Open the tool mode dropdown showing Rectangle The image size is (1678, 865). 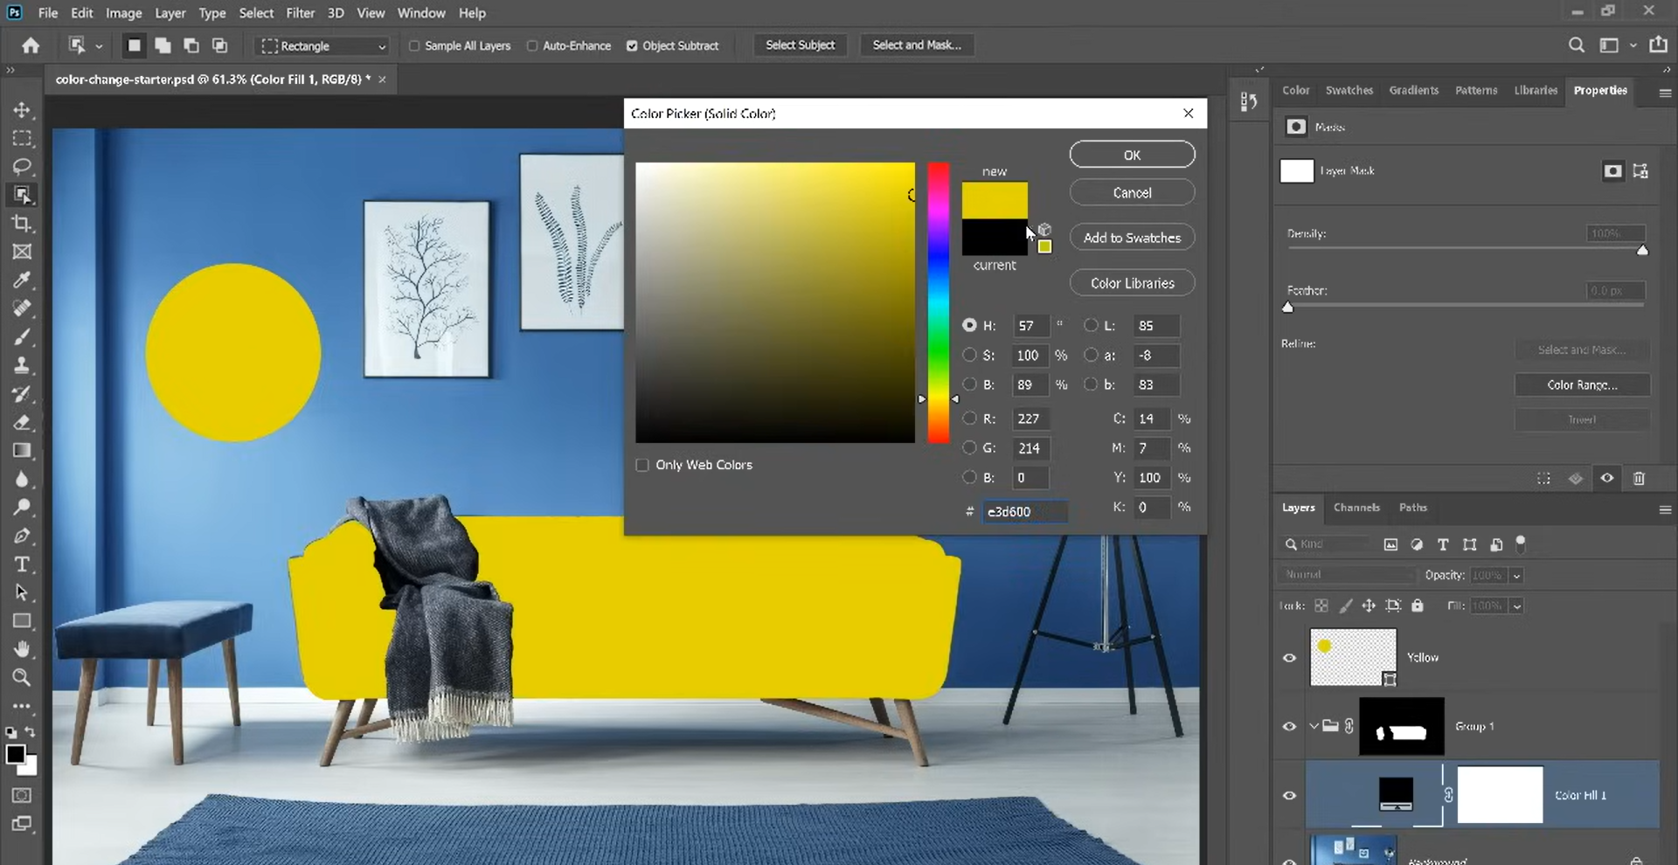(x=382, y=45)
